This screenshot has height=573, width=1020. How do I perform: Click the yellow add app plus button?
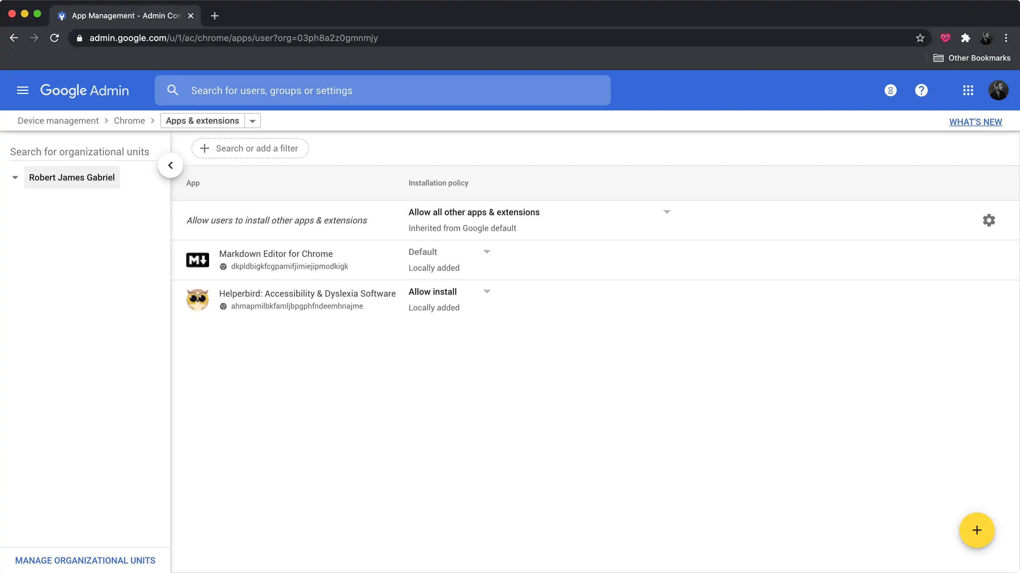(x=977, y=530)
